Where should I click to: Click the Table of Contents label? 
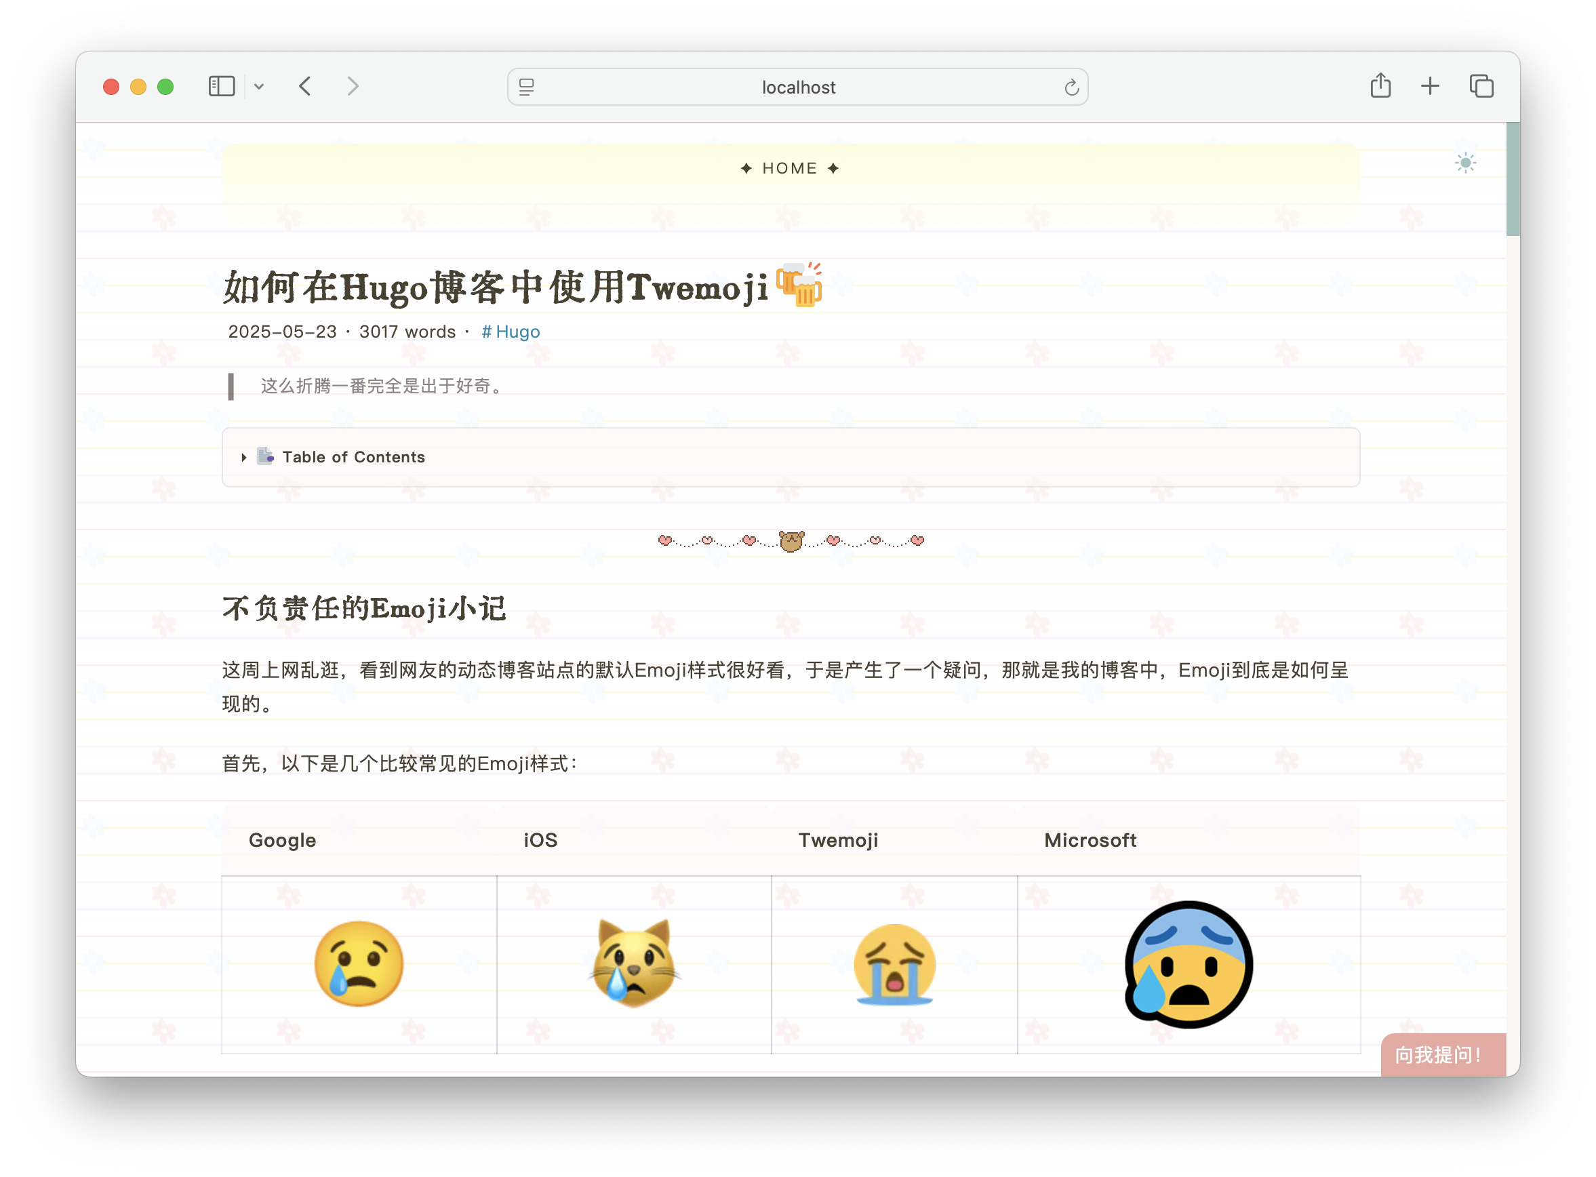click(353, 458)
